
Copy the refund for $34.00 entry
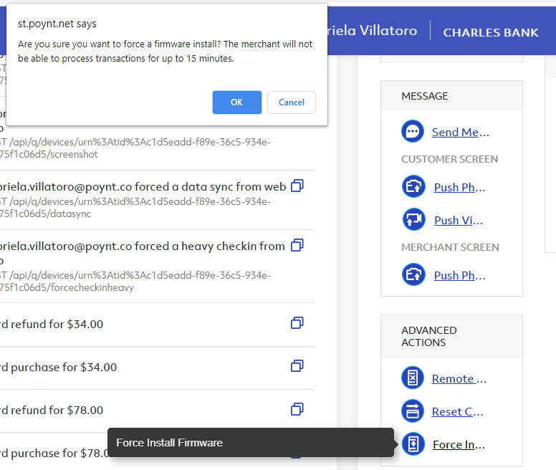pyautogui.click(x=297, y=323)
